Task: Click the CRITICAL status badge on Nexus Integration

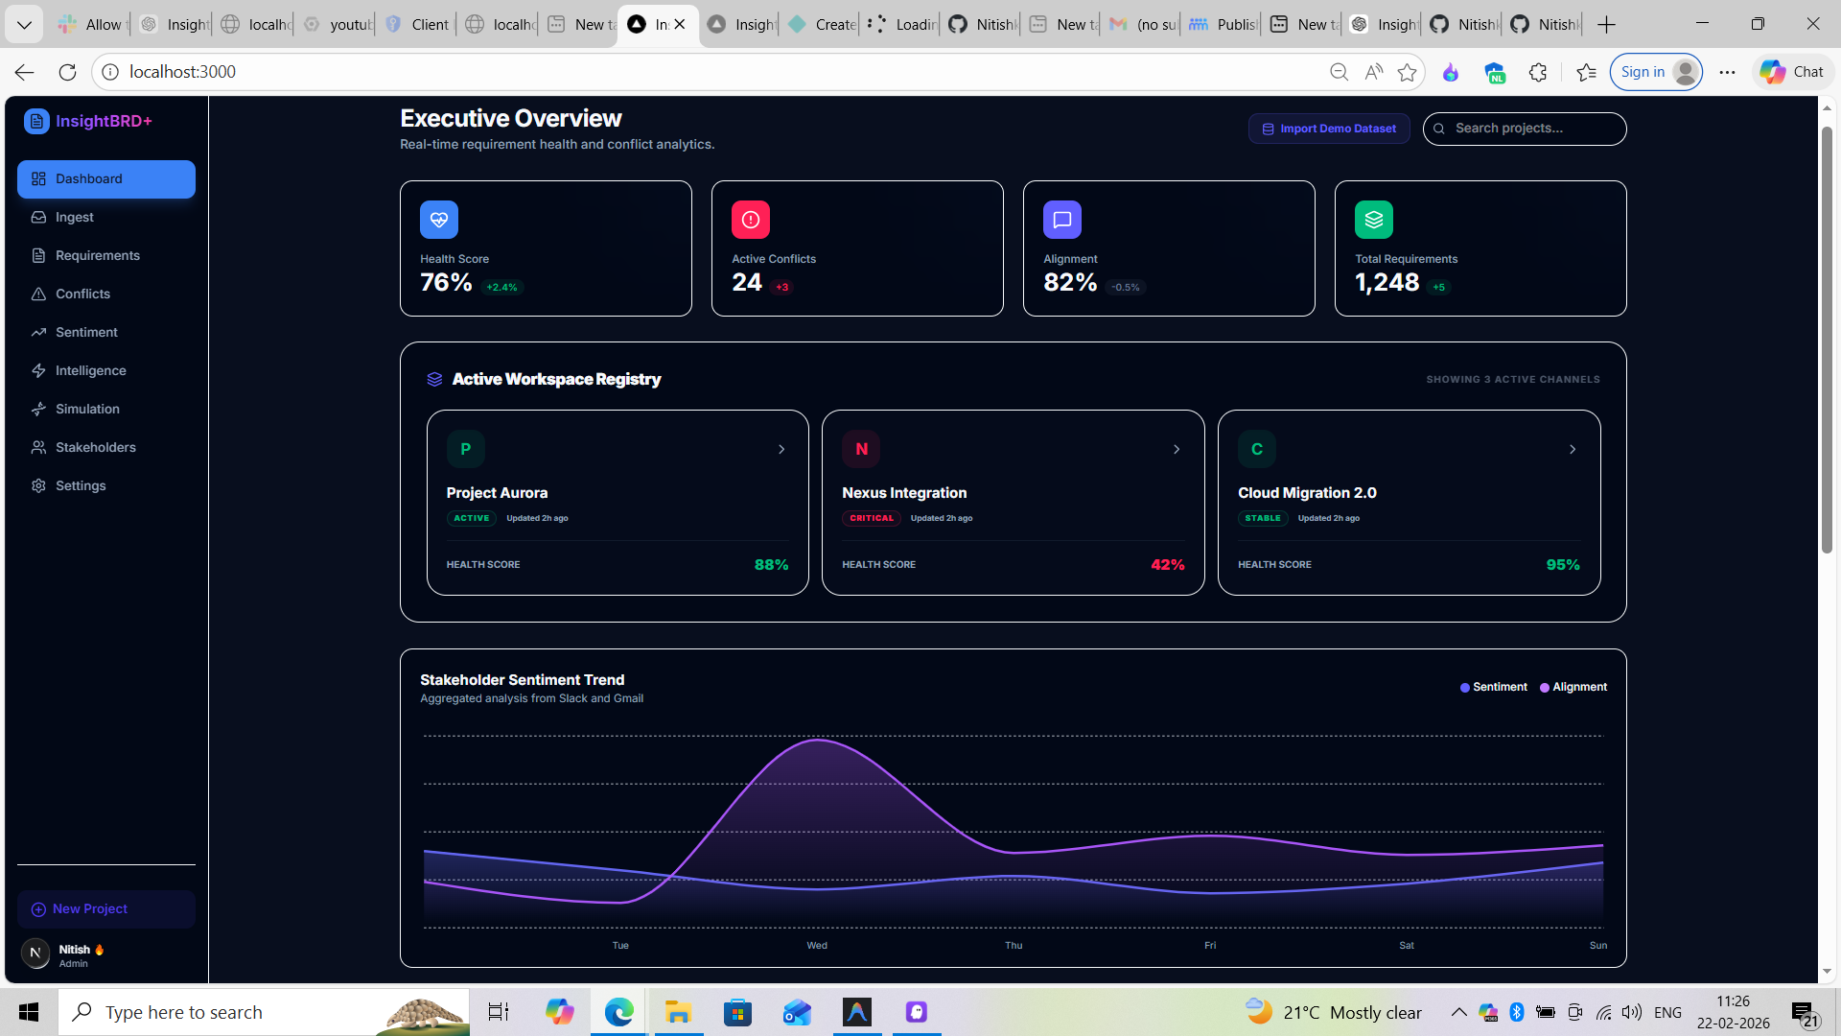Action: pos(871,518)
